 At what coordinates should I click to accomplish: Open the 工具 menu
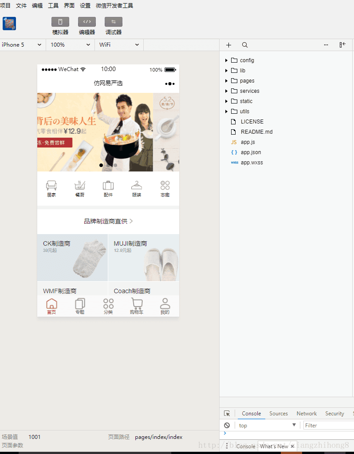[53, 5]
